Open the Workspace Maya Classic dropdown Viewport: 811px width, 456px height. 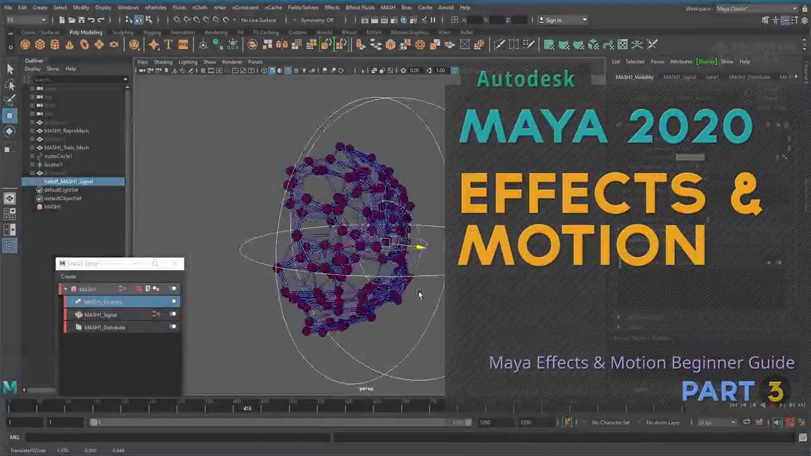click(757, 8)
